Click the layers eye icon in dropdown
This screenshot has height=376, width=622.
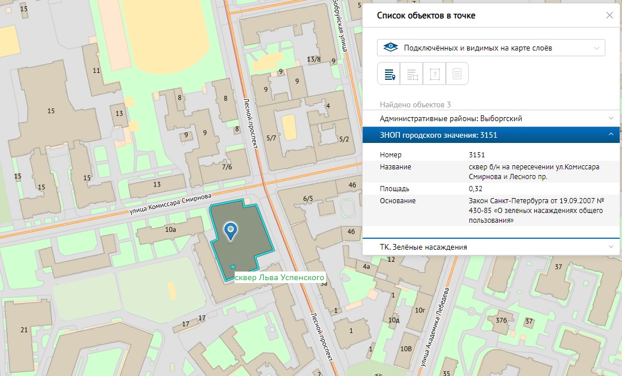coord(390,48)
